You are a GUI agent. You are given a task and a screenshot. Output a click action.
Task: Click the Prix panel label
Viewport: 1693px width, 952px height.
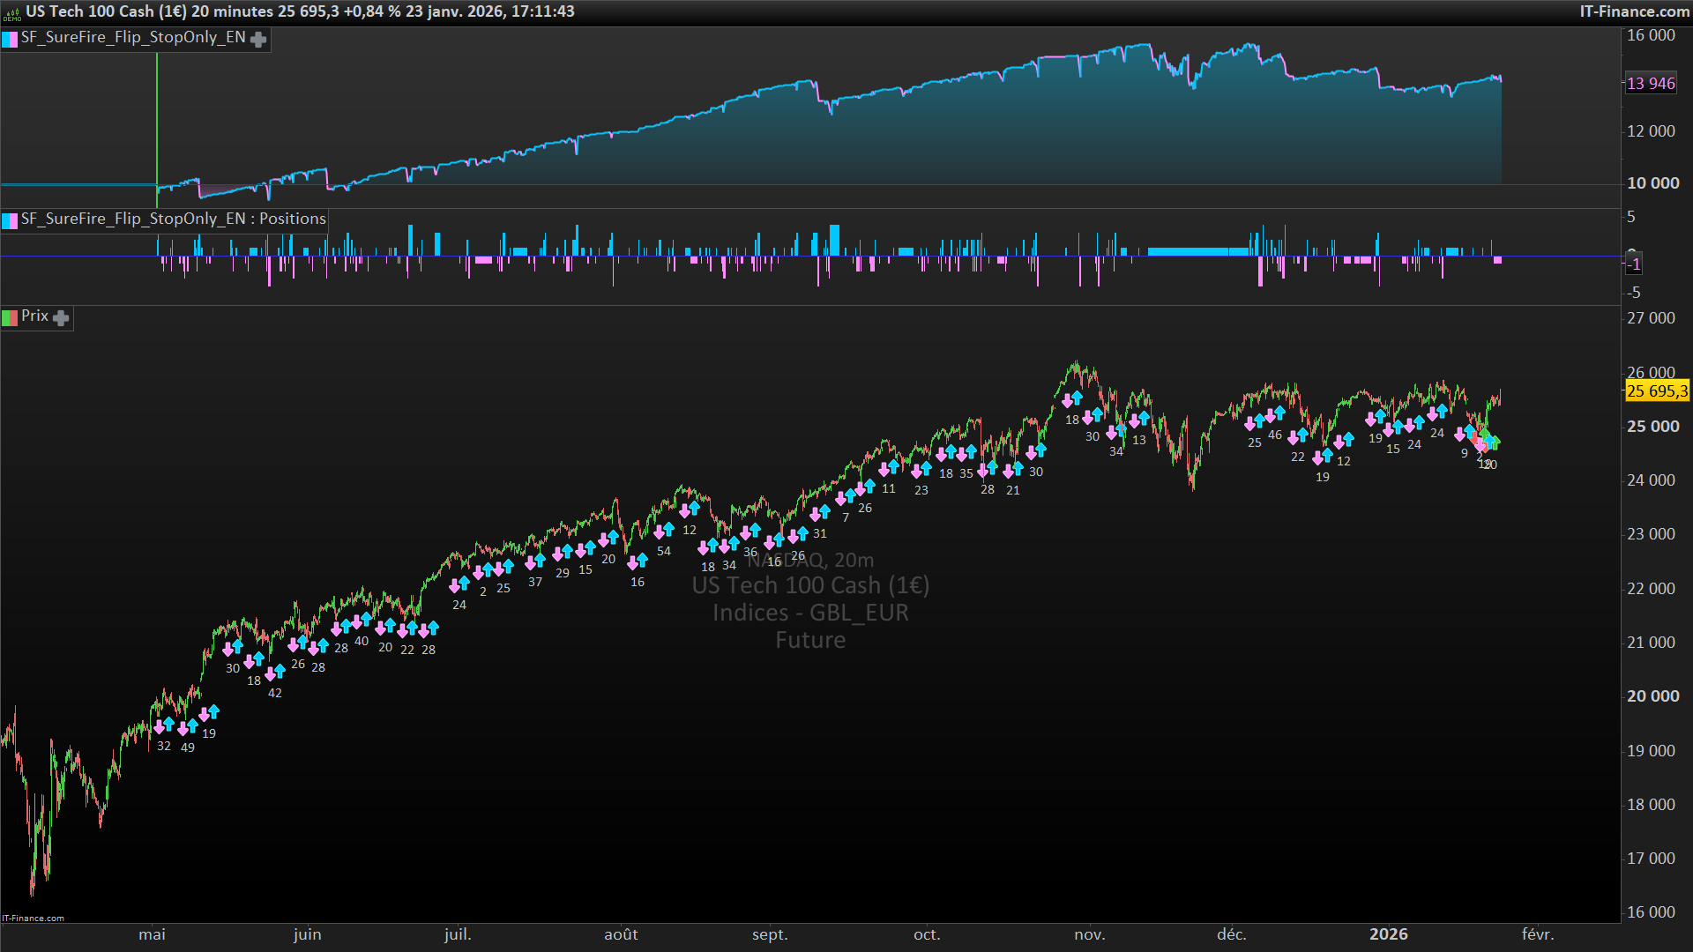(x=34, y=316)
